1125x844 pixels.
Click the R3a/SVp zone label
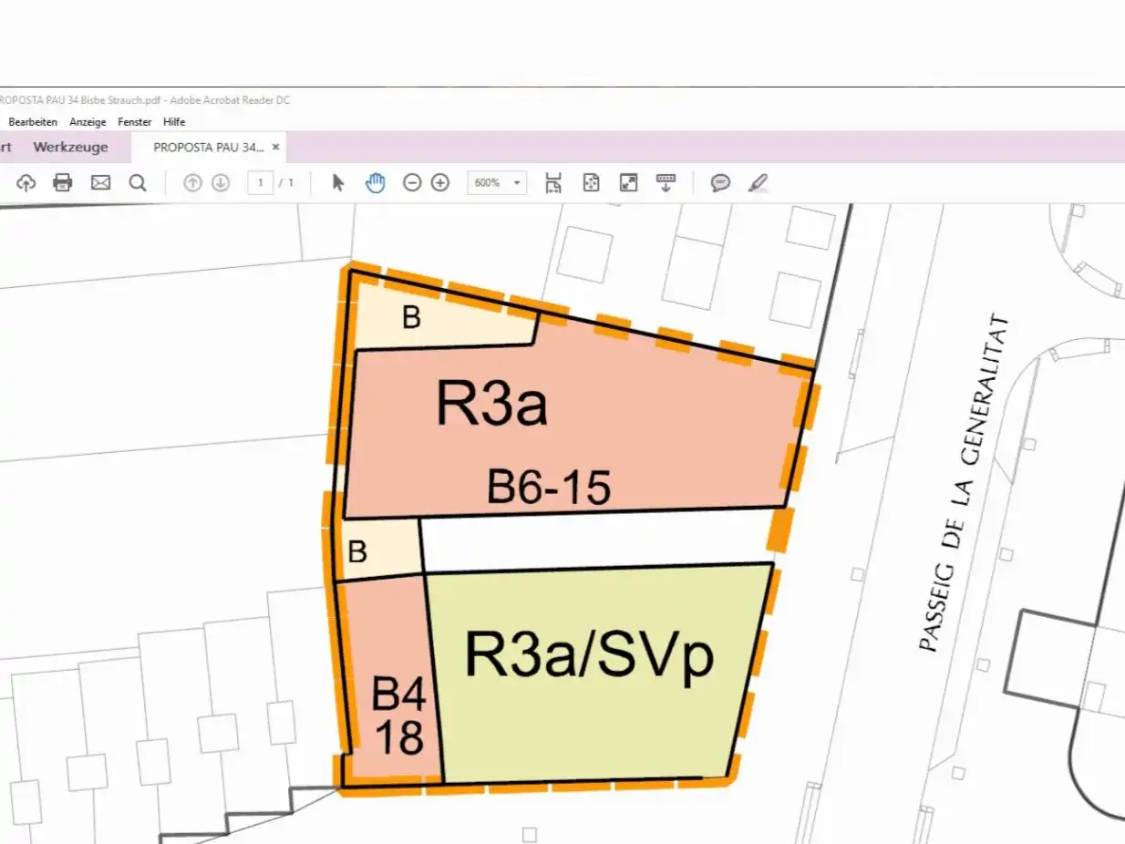pyautogui.click(x=589, y=654)
